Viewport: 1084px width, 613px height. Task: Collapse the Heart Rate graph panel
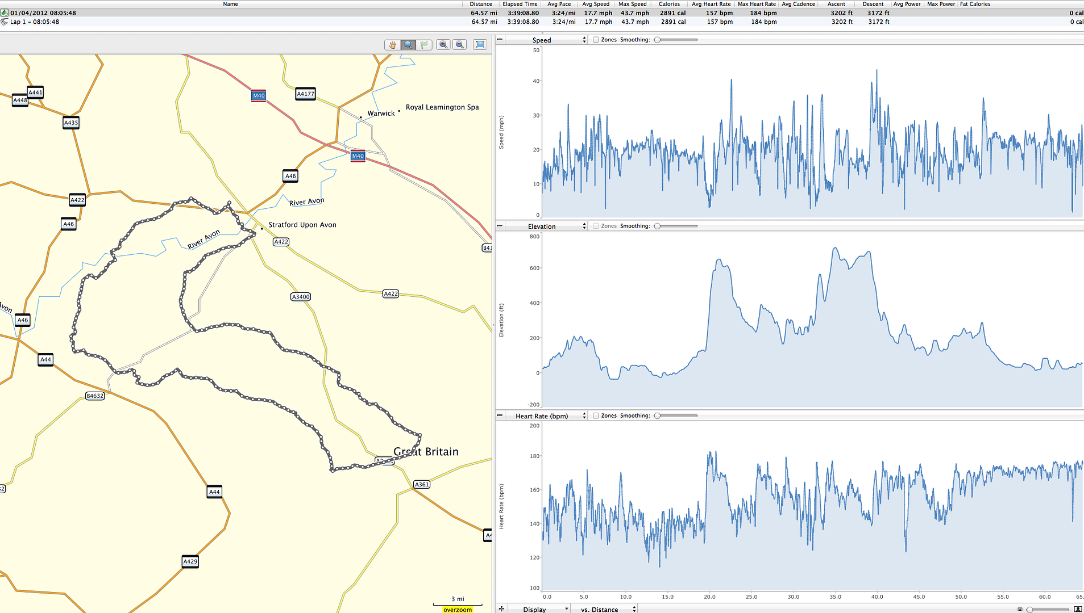(500, 415)
